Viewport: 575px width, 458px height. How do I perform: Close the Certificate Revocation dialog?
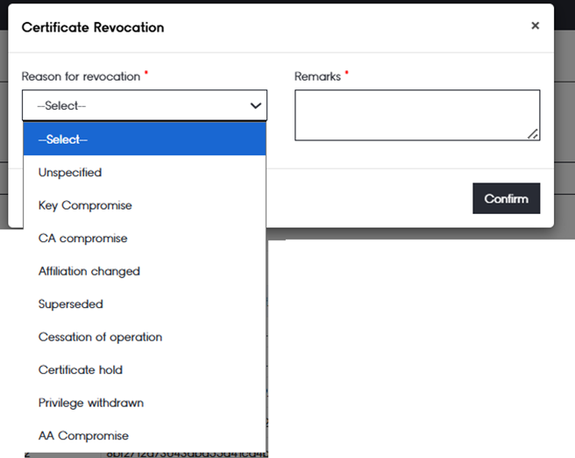(x=535, y=26)
